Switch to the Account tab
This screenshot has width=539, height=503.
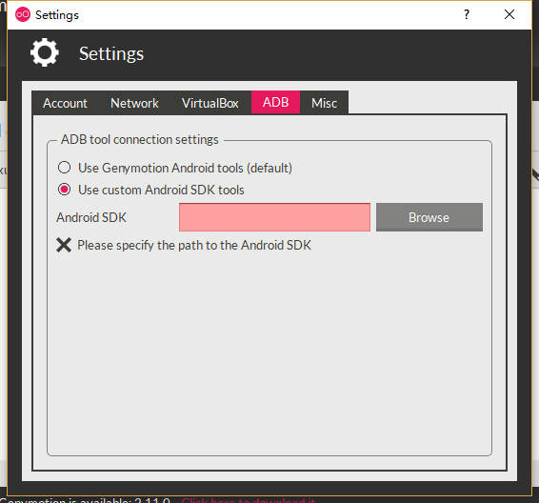65,103
